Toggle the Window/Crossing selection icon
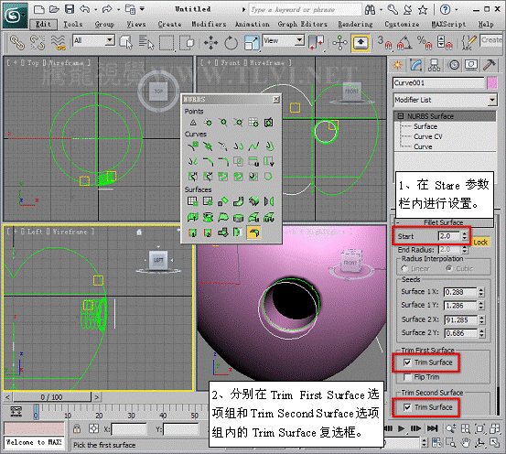The image size is (506, 454). click(x=188, y=43)
